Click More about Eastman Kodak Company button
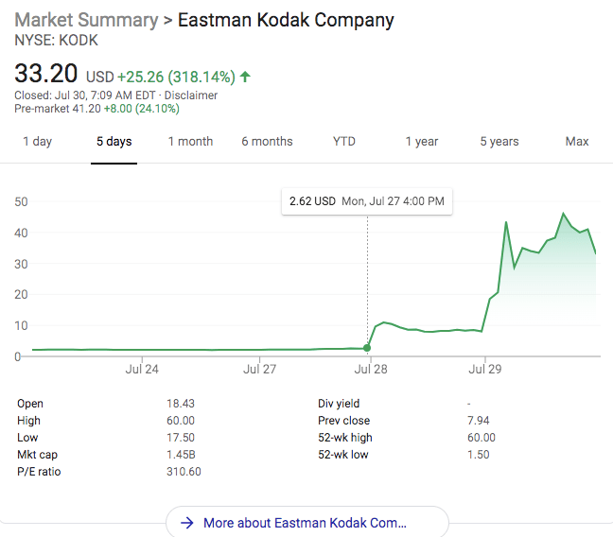 point(306,523)
